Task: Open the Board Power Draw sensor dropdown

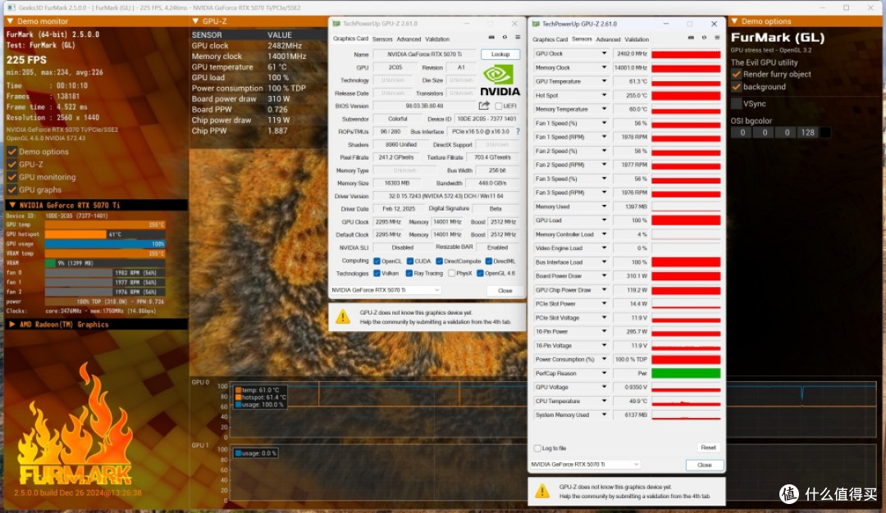Action: [604, 276]
